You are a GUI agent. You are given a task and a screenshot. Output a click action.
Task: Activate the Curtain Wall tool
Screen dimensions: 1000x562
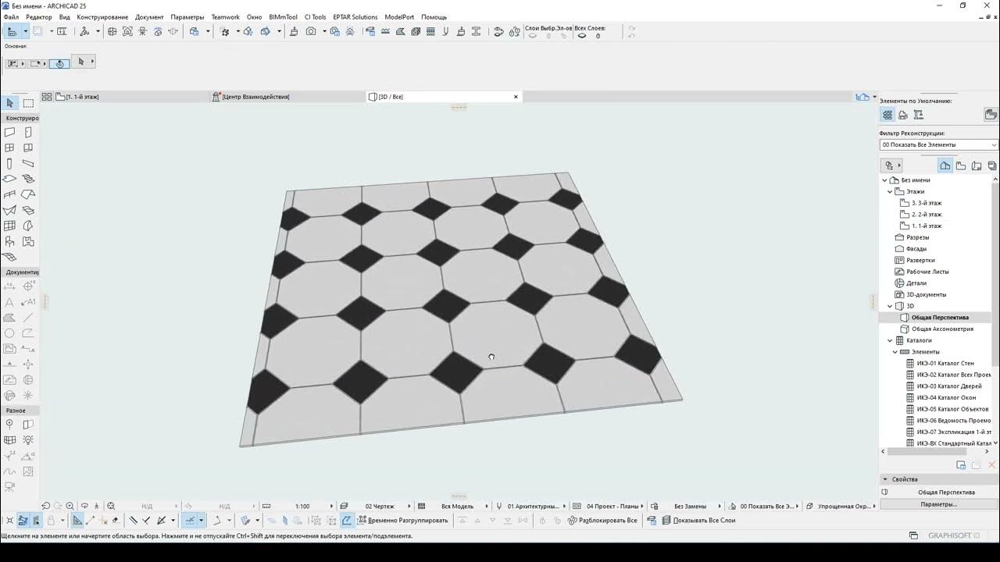pyautogui.click(x=9, y=226)
